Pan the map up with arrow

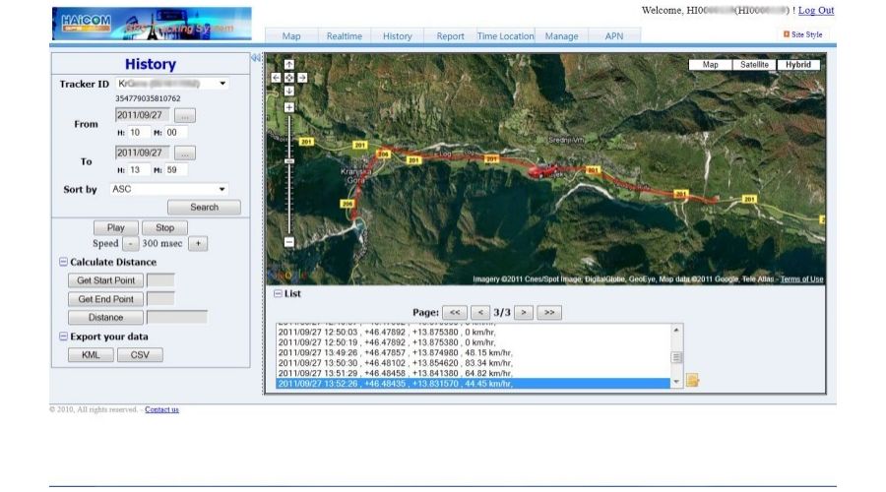tap(288, 64)
